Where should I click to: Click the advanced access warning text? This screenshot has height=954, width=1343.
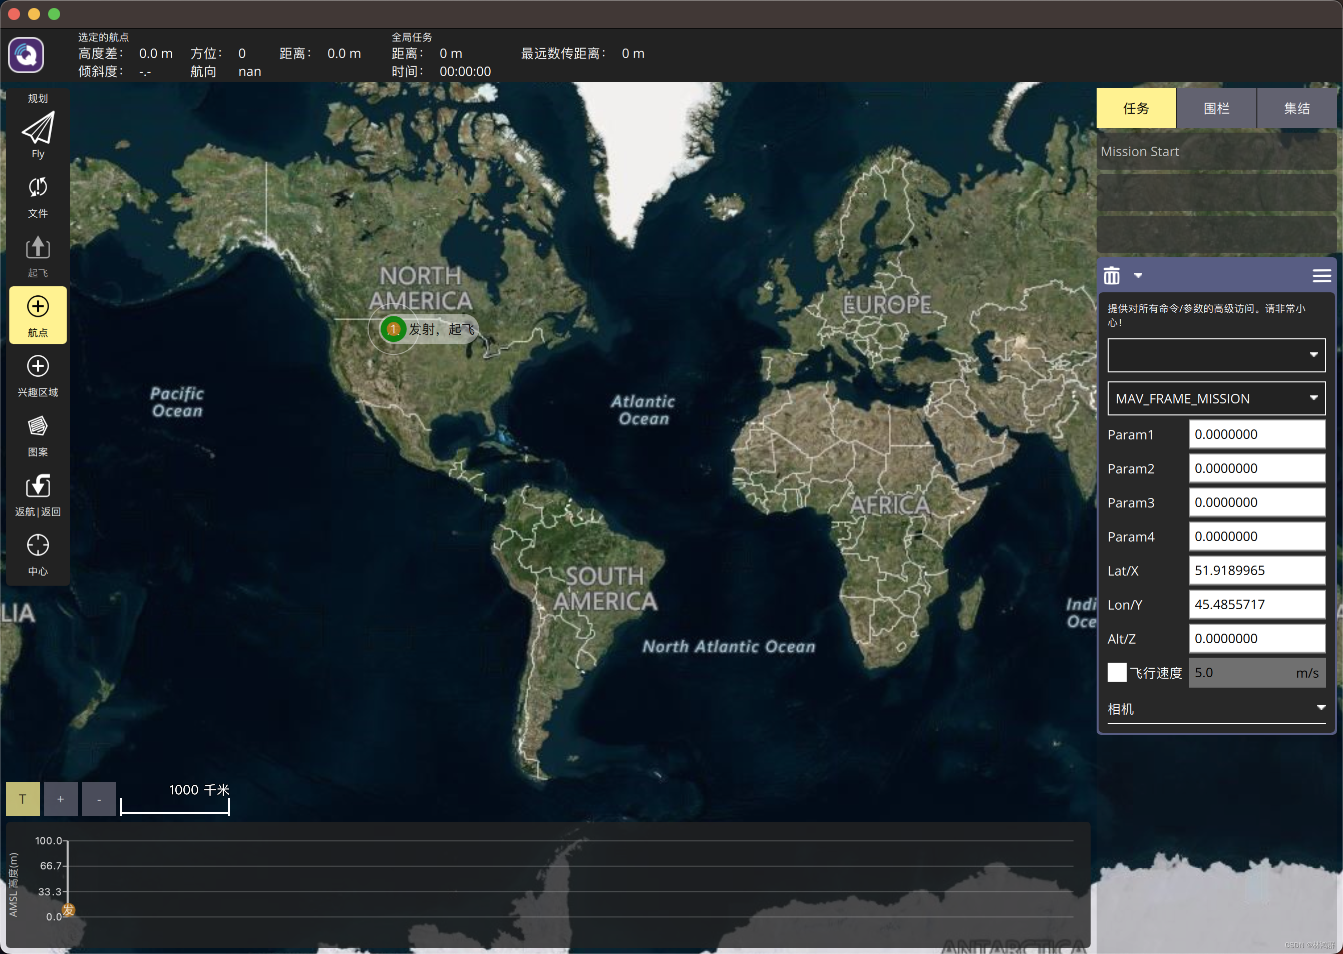click(1206, 315)
